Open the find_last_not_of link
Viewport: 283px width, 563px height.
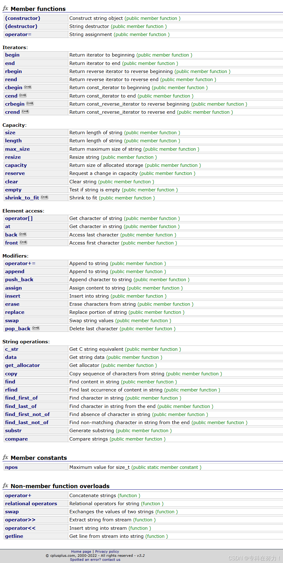27,423
